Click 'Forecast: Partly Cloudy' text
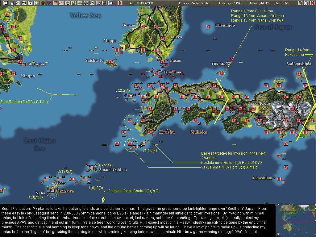The image size is (316, 237). coord(194,3)
